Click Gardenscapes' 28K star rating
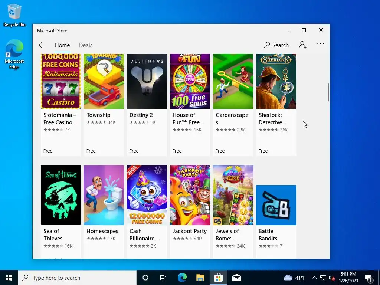The width and height of the screenshot is (380, 285). click(x=230, y=130)
